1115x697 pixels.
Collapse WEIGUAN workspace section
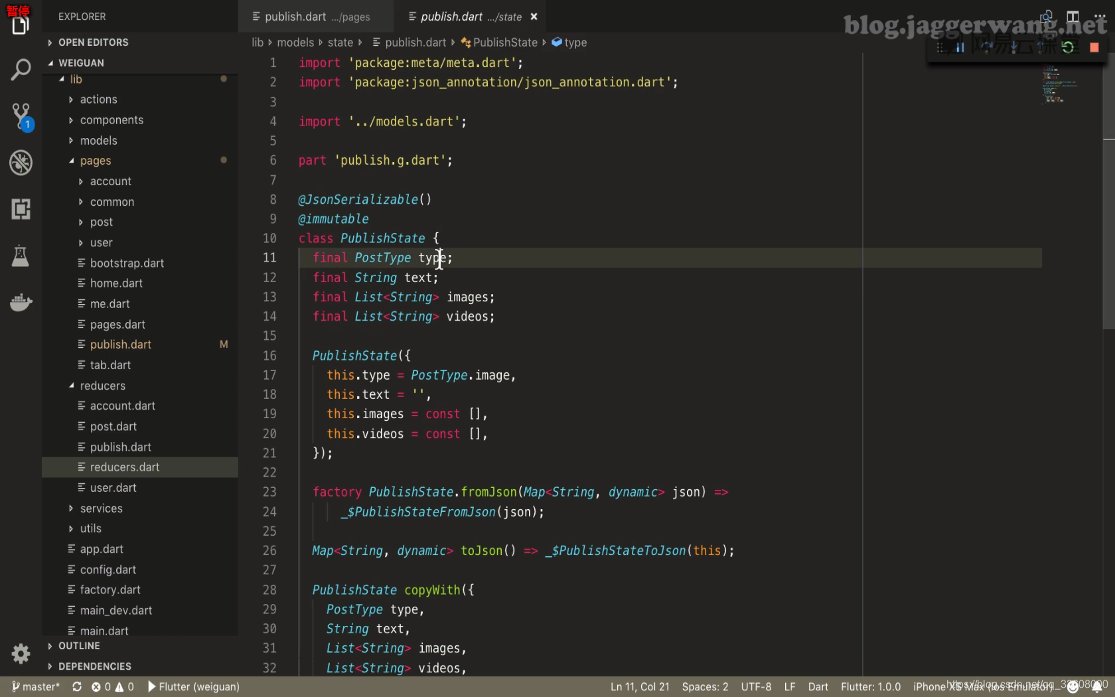pyautogui.click(x=139, y=62)
